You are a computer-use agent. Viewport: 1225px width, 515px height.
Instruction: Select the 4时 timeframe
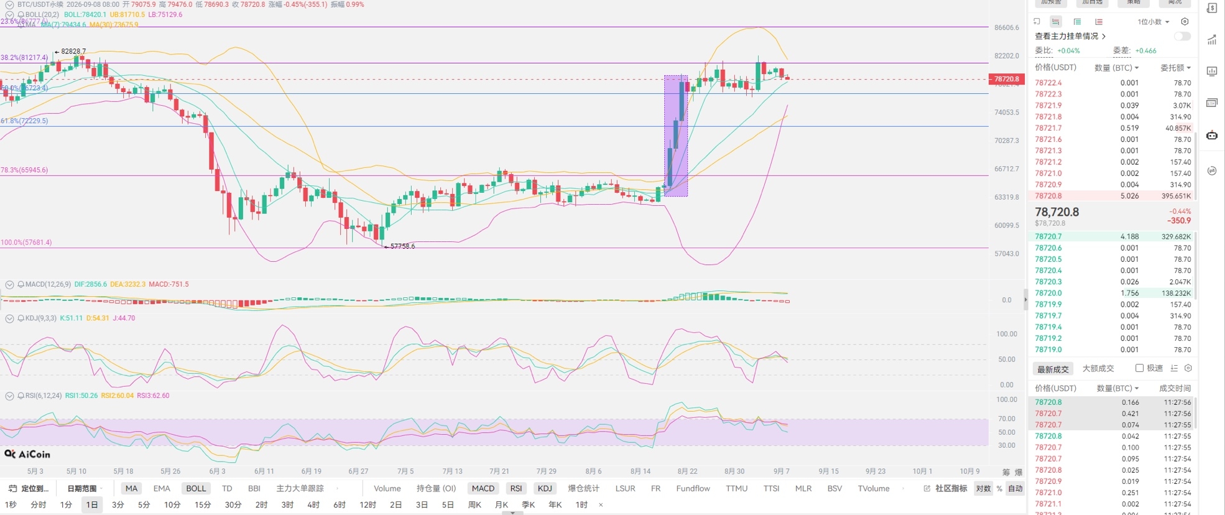[x=313, y=504]
